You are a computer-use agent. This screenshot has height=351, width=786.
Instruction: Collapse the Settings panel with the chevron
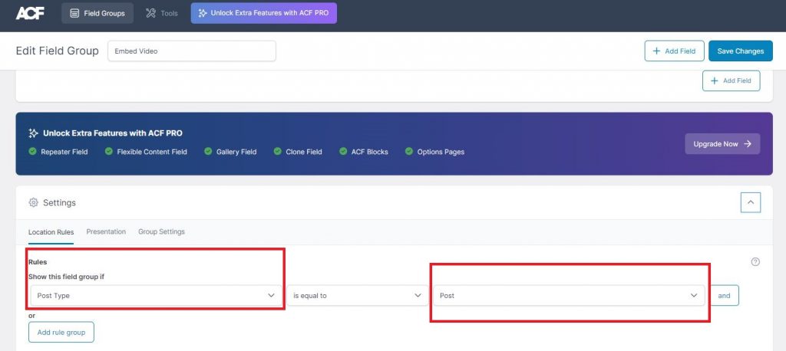pyautogui.click(x=750, y=202)
